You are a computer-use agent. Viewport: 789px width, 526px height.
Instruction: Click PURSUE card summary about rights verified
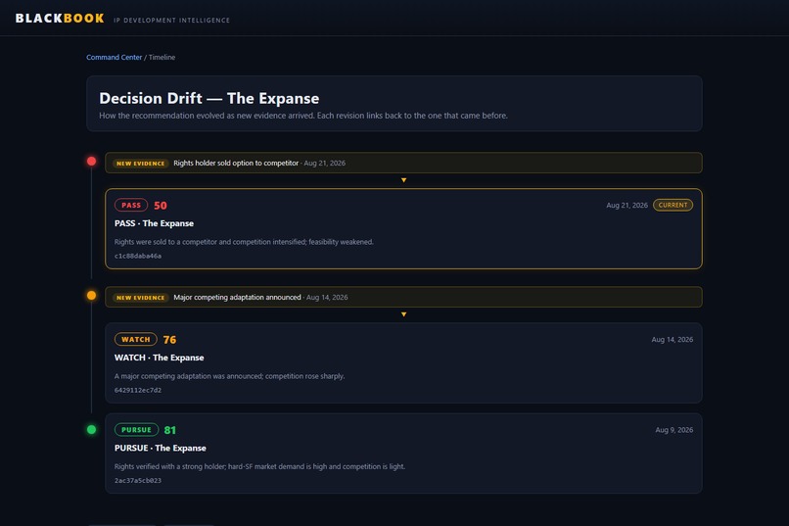click(x=259, y=466)
